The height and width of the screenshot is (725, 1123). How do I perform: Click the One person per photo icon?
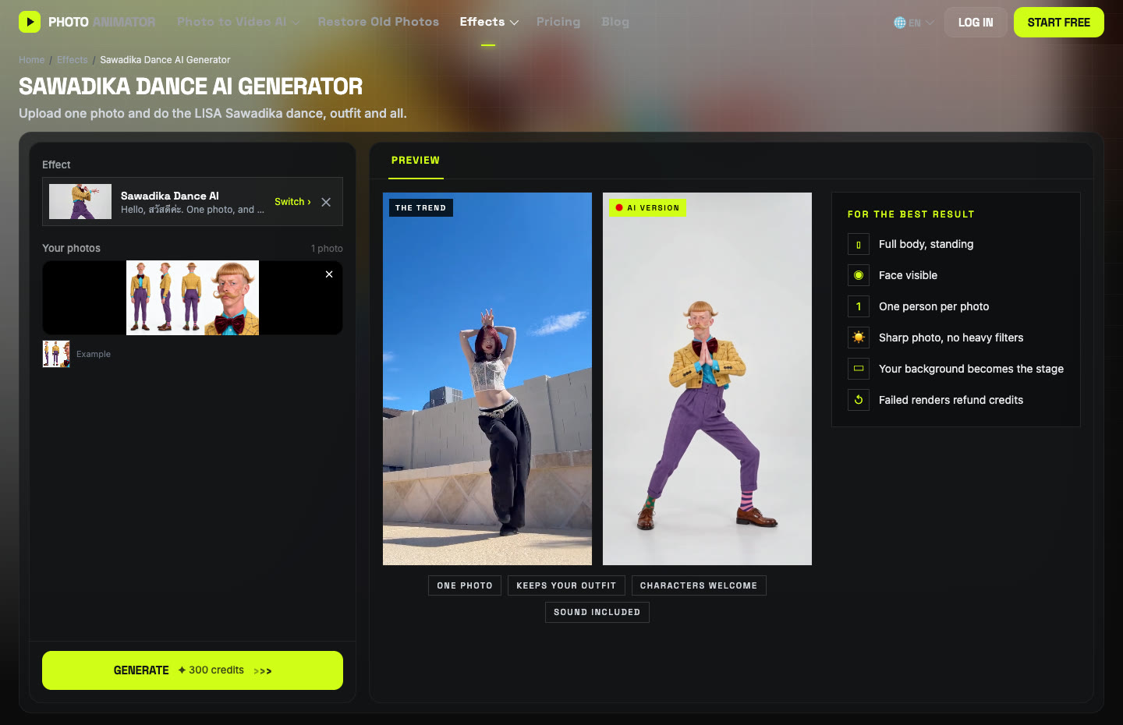click(859, 306)
